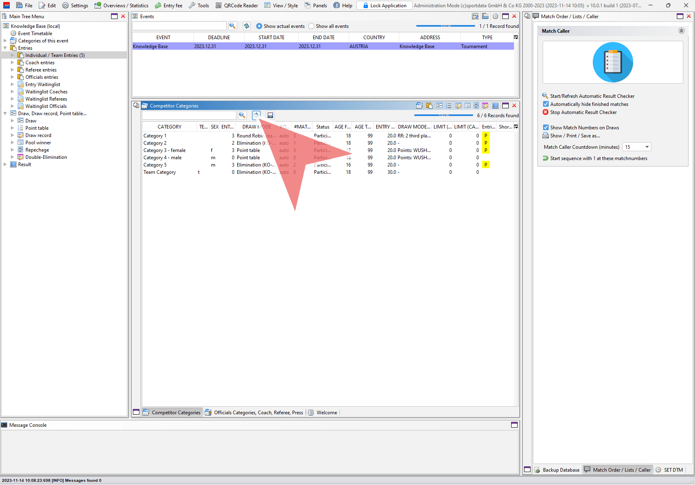The width and height of the screenshot is (695, 485).
Task: Click the save icon in Competitor Categories toolbar
Action: (x=270, y=116)
